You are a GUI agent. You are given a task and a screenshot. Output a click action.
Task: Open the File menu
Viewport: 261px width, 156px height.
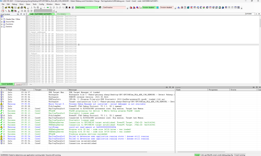3,4
